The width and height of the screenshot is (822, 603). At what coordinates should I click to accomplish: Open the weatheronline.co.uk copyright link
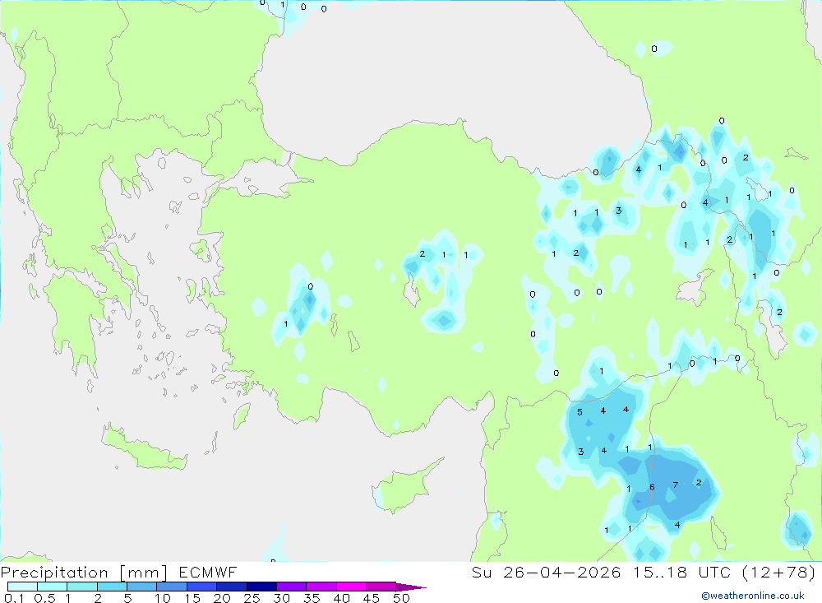753,596
